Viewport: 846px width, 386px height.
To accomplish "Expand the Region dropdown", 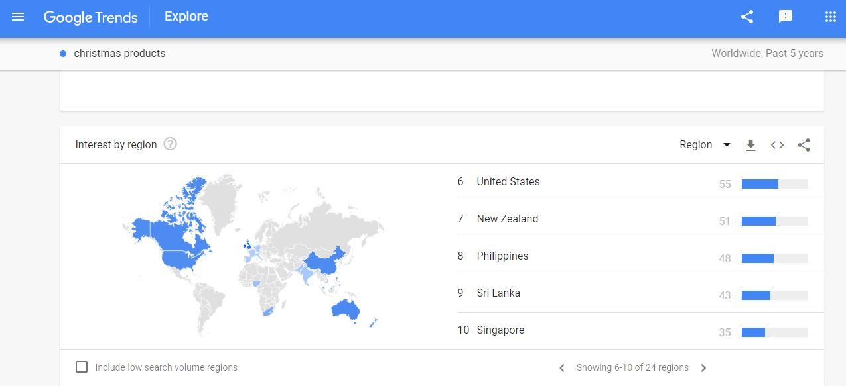I will pos(705,145).
